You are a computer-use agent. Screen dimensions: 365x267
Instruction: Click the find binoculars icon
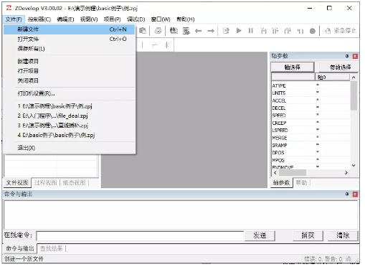tap(174, 31)
